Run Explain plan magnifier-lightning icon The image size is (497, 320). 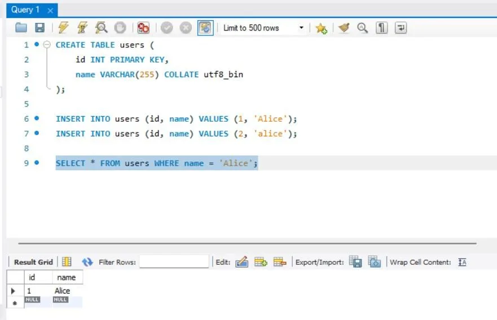[101, 28]
